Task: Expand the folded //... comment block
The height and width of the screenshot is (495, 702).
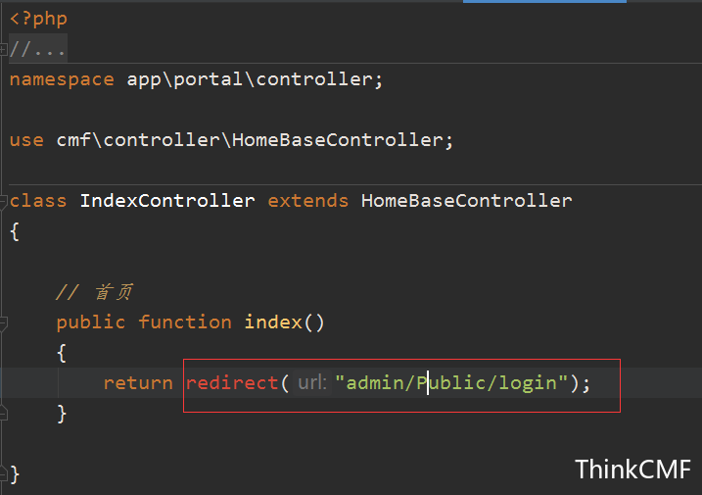Action: pos(37,50)
